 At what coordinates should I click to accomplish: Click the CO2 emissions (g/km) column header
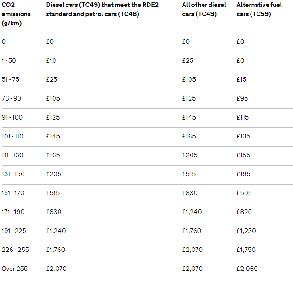pyautogui.click(x=16, y=14)
